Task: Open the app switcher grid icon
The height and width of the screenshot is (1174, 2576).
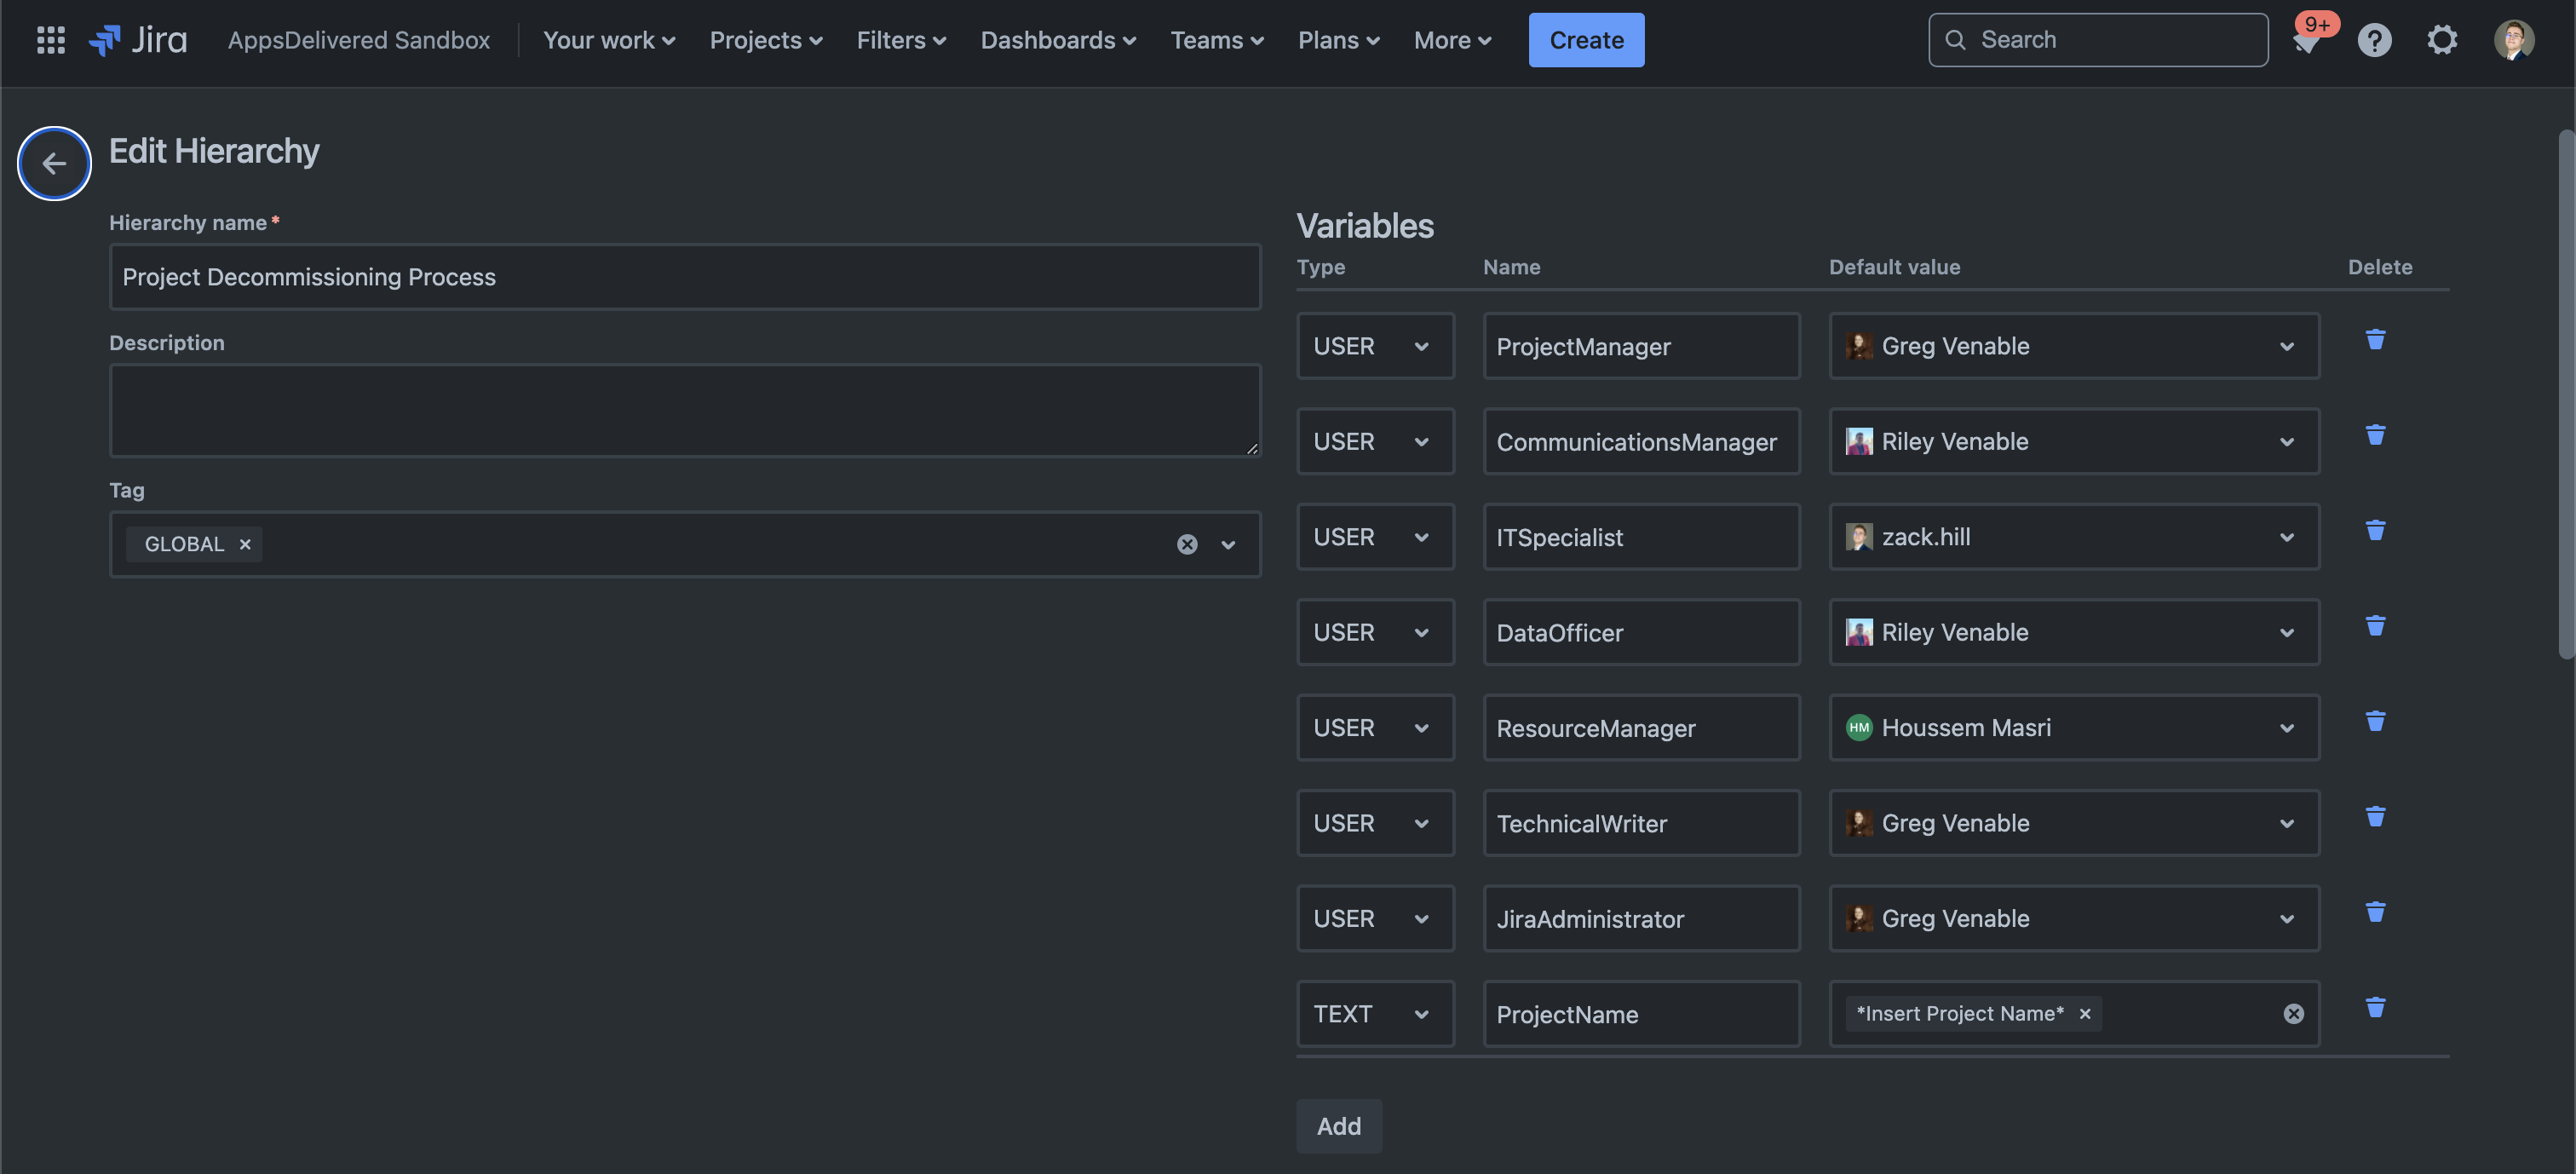Action: 50,40
